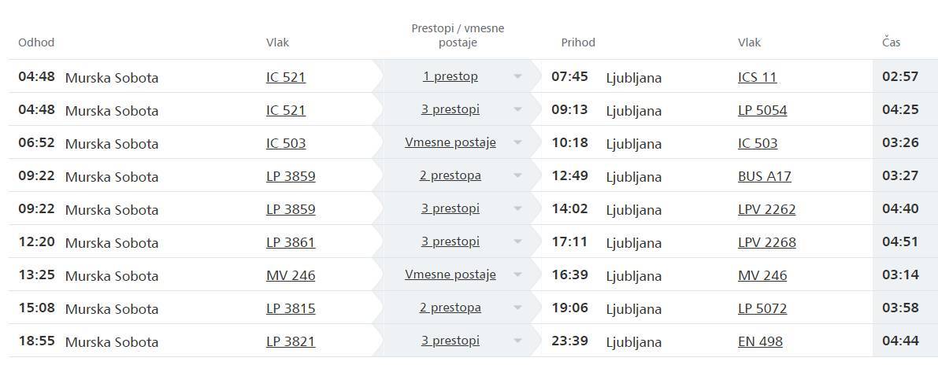This screenshot has height=376, width=938.
Task: Open departing train LP 3861 link
Action: (x=291, y=243)
